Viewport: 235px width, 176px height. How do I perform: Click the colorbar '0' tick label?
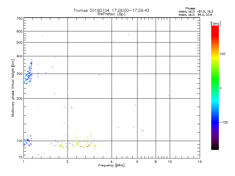pos(220,88)
